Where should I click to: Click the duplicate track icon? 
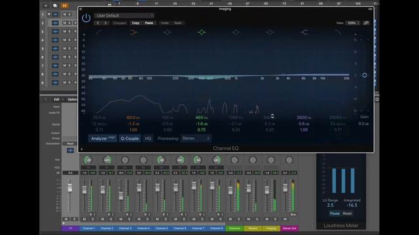pyautogui.click(x=55, y=5)
